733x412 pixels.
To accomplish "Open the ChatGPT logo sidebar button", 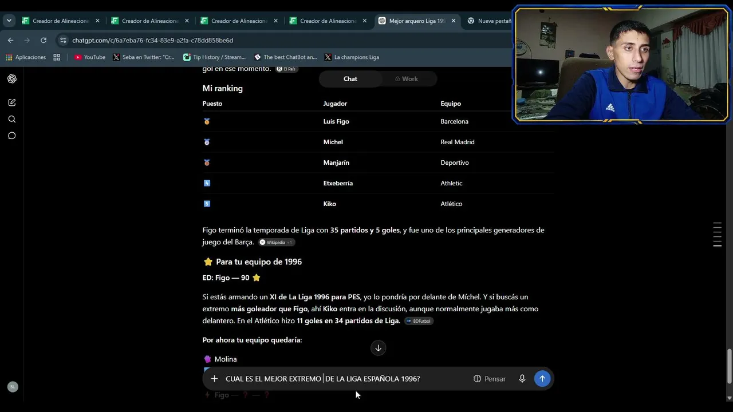I will (x=12, y=79).
